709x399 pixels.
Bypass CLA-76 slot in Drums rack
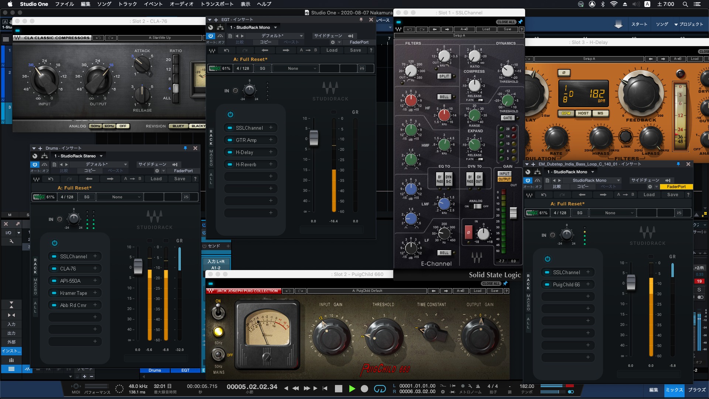(x=54, y=269)
